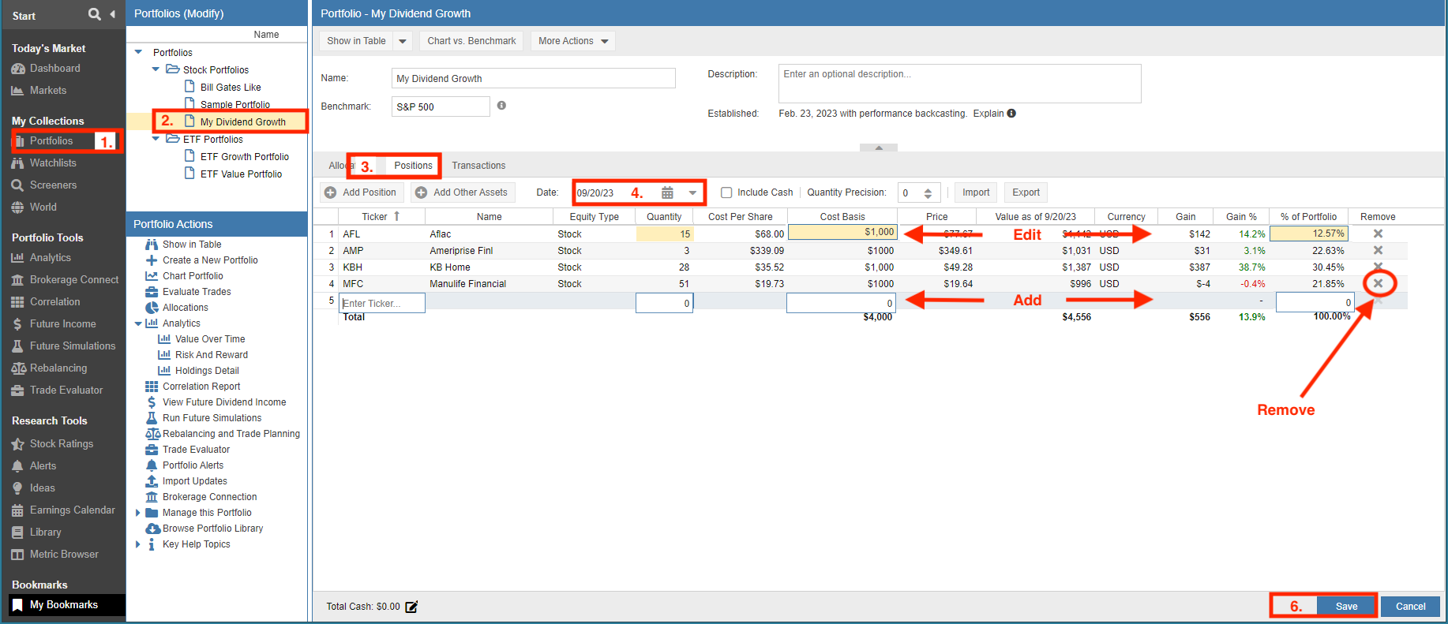
Task: Open the Metric Browser
Action: (x=64, y=555)
